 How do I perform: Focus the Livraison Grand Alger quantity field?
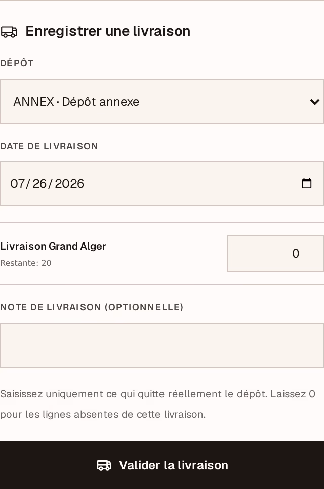point(275,254)
